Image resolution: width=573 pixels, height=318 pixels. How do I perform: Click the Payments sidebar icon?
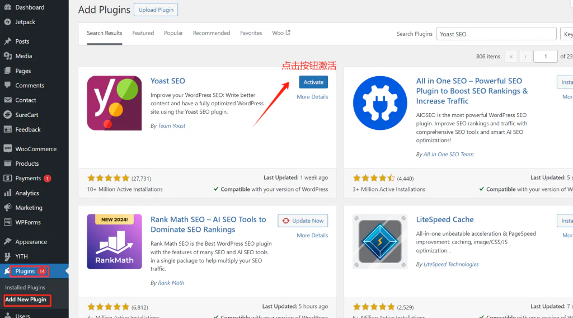tap(7, 178)
